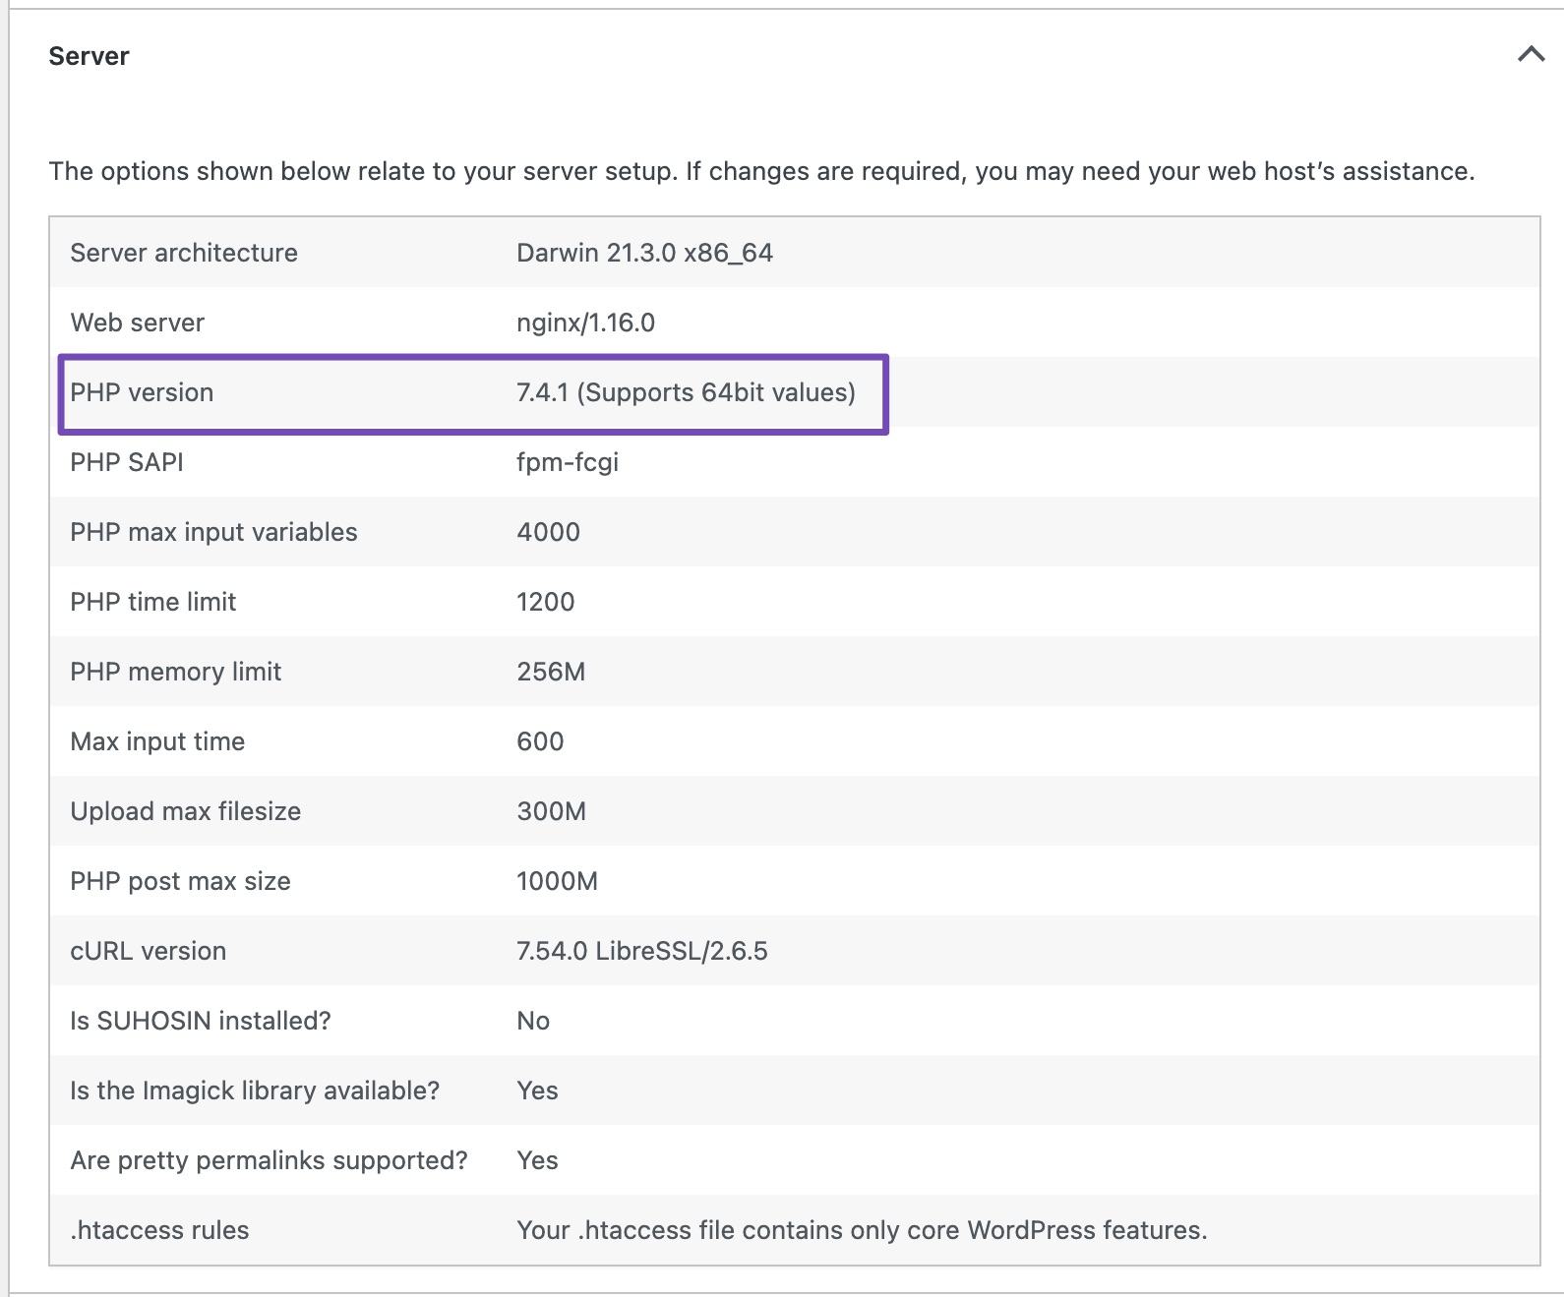This screenshot has width=1564, height=1297.
Task: Select 'Are pretty permalinks supported?' label
Action: (x=269, y=1160)
